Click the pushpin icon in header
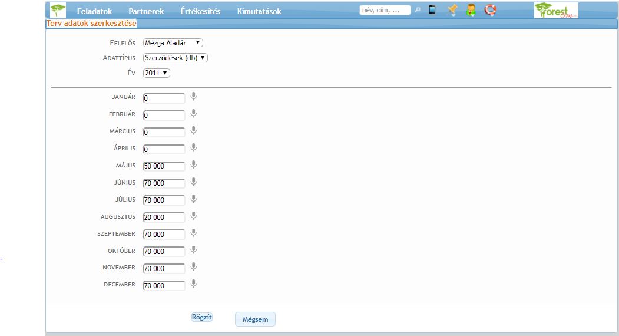 452,10
